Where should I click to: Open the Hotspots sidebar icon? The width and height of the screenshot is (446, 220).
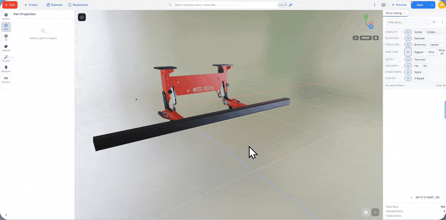[x=6, y=69]
